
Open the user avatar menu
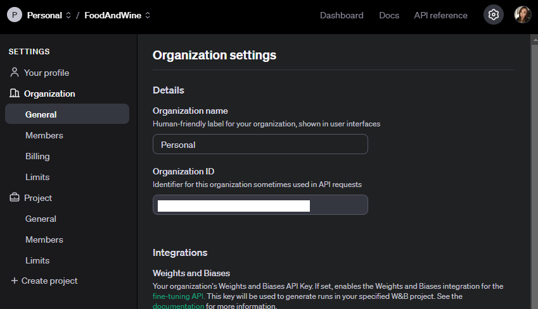coord(523,15)
